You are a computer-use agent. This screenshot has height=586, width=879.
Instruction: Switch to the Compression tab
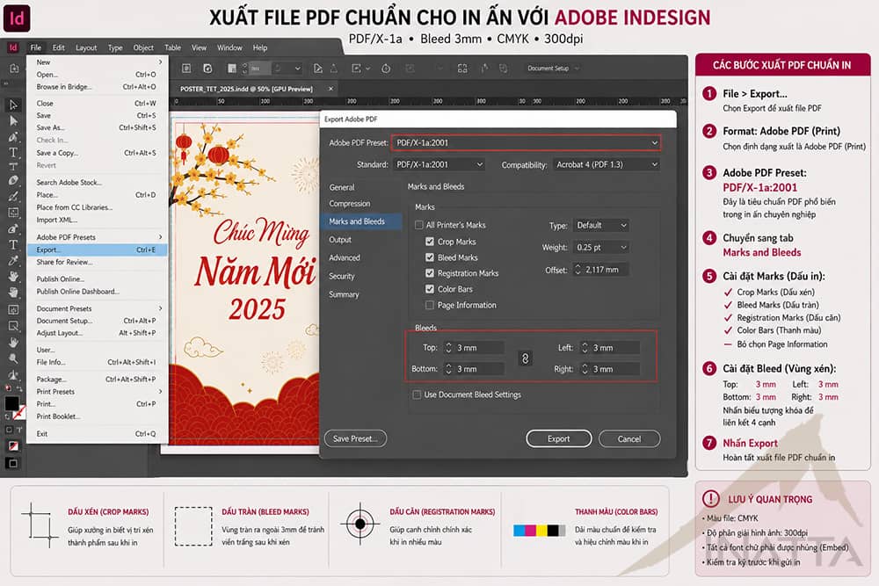(x=349, y=203)
